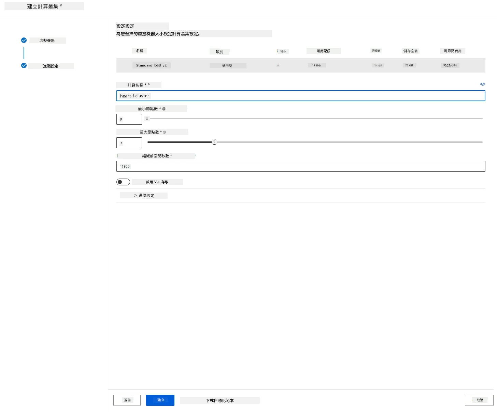Click the $0.29/小時 cost cell
Image resolution: width=497 pixels, height=412 pixels.
(450, 65)
